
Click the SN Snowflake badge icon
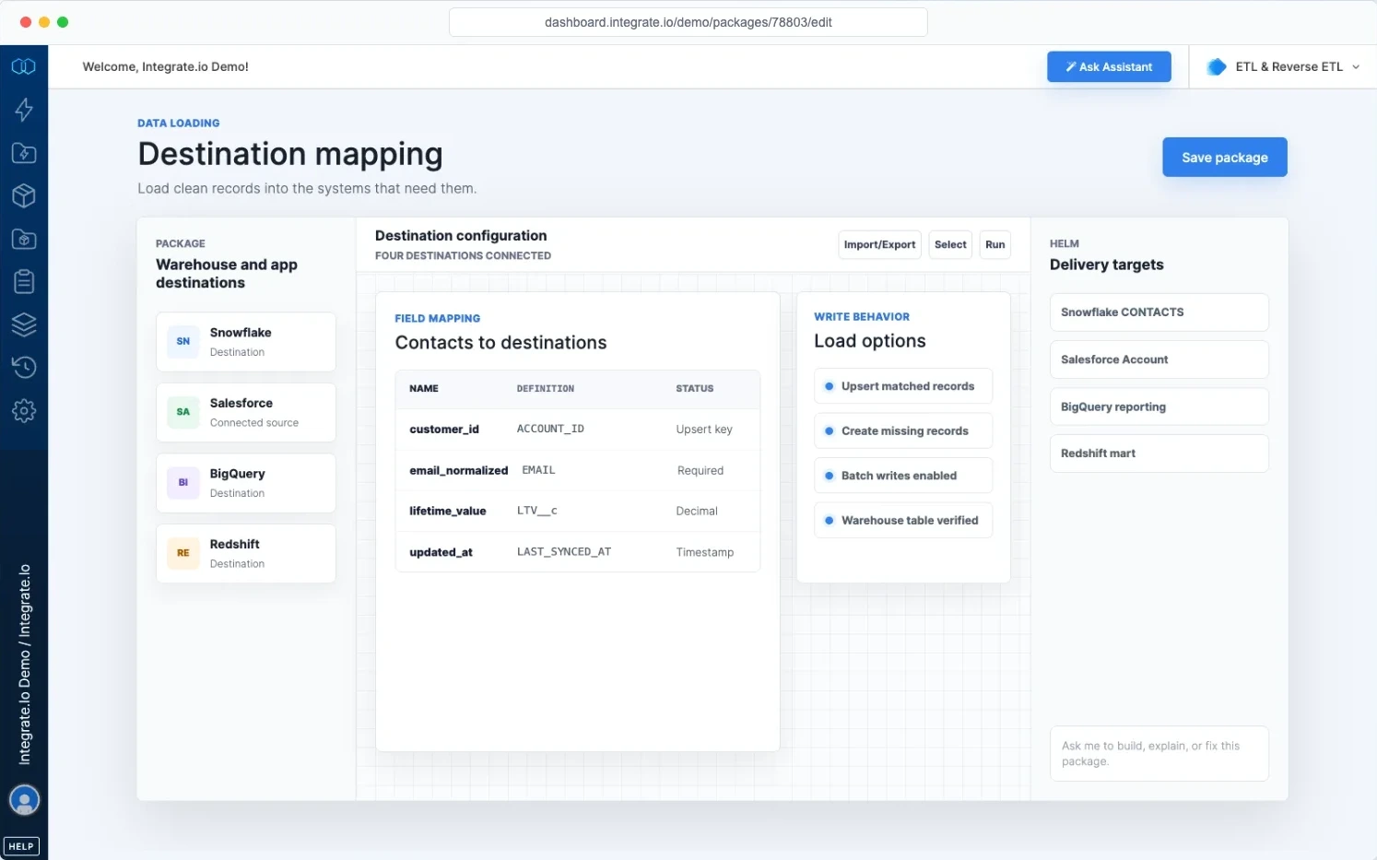click(183, 342)
